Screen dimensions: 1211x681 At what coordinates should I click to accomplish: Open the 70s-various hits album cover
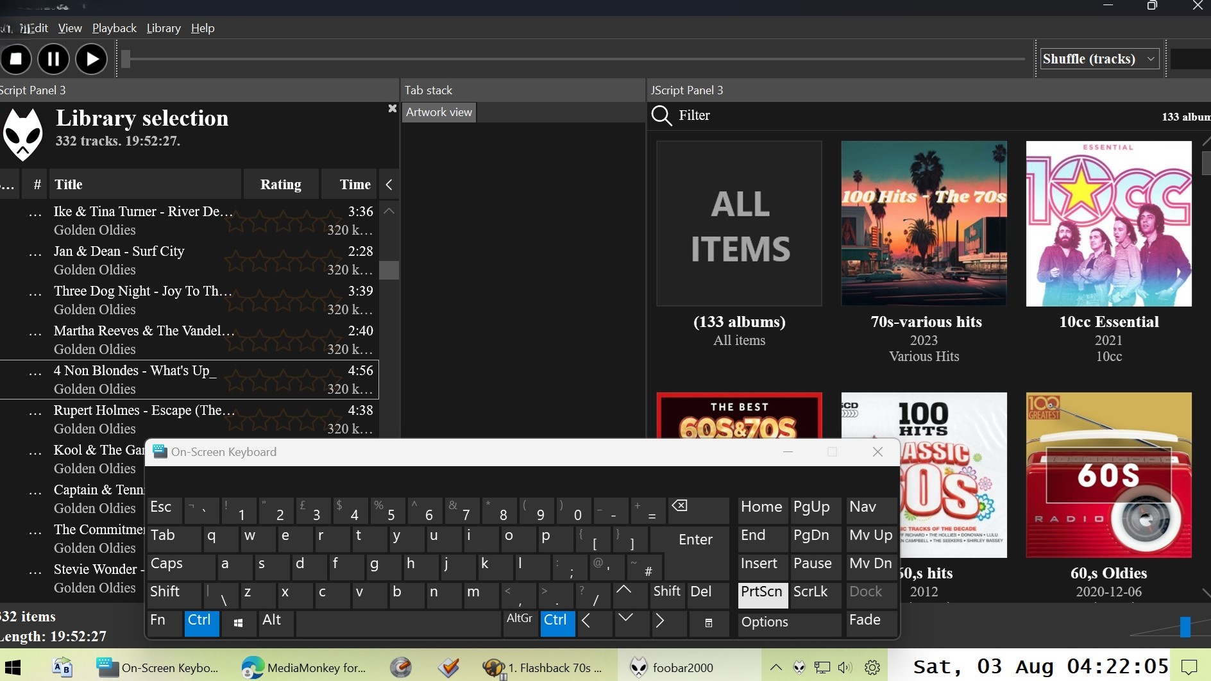tap(924, 223)
